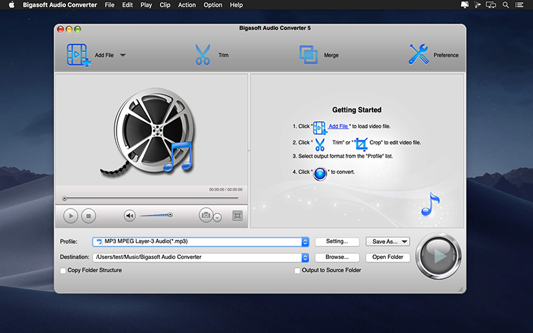533x333 pixels.
Task: Click the Trim label in toolbar
Action: pyautogui.click(x=223, y=55)
